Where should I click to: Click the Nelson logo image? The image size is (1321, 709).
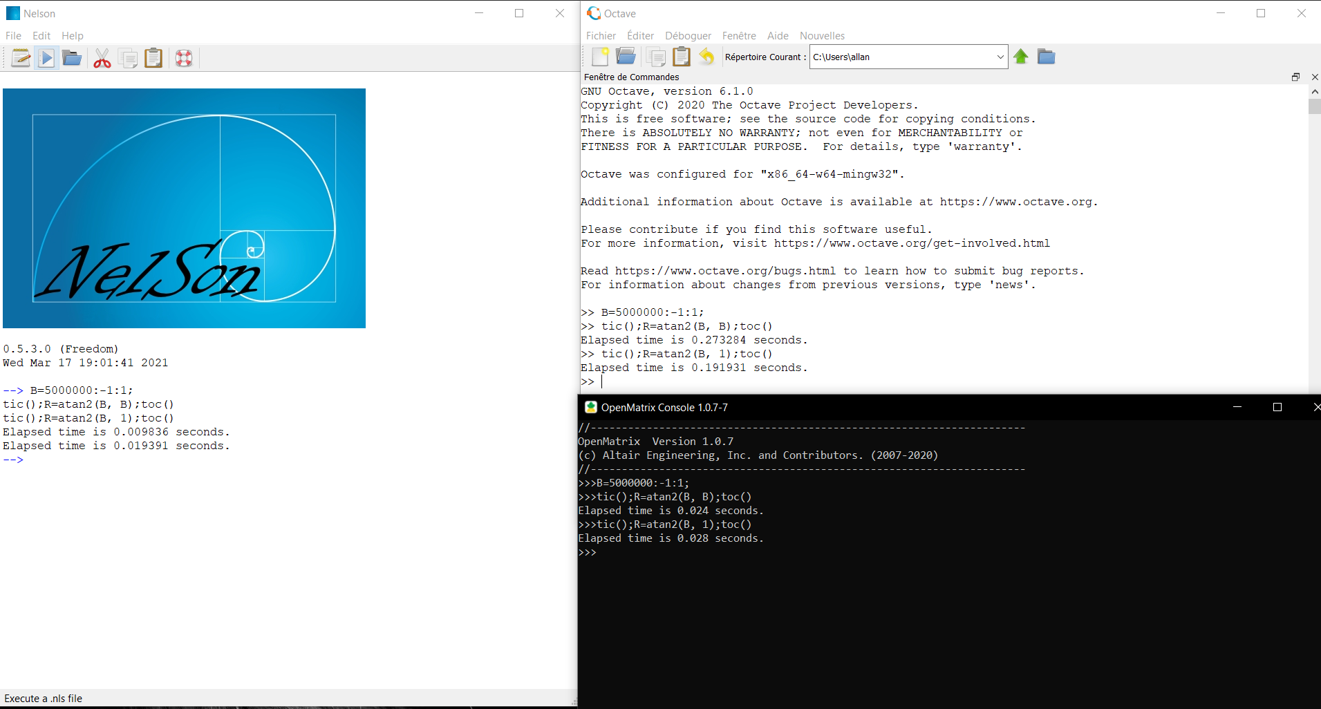[184, 208]
